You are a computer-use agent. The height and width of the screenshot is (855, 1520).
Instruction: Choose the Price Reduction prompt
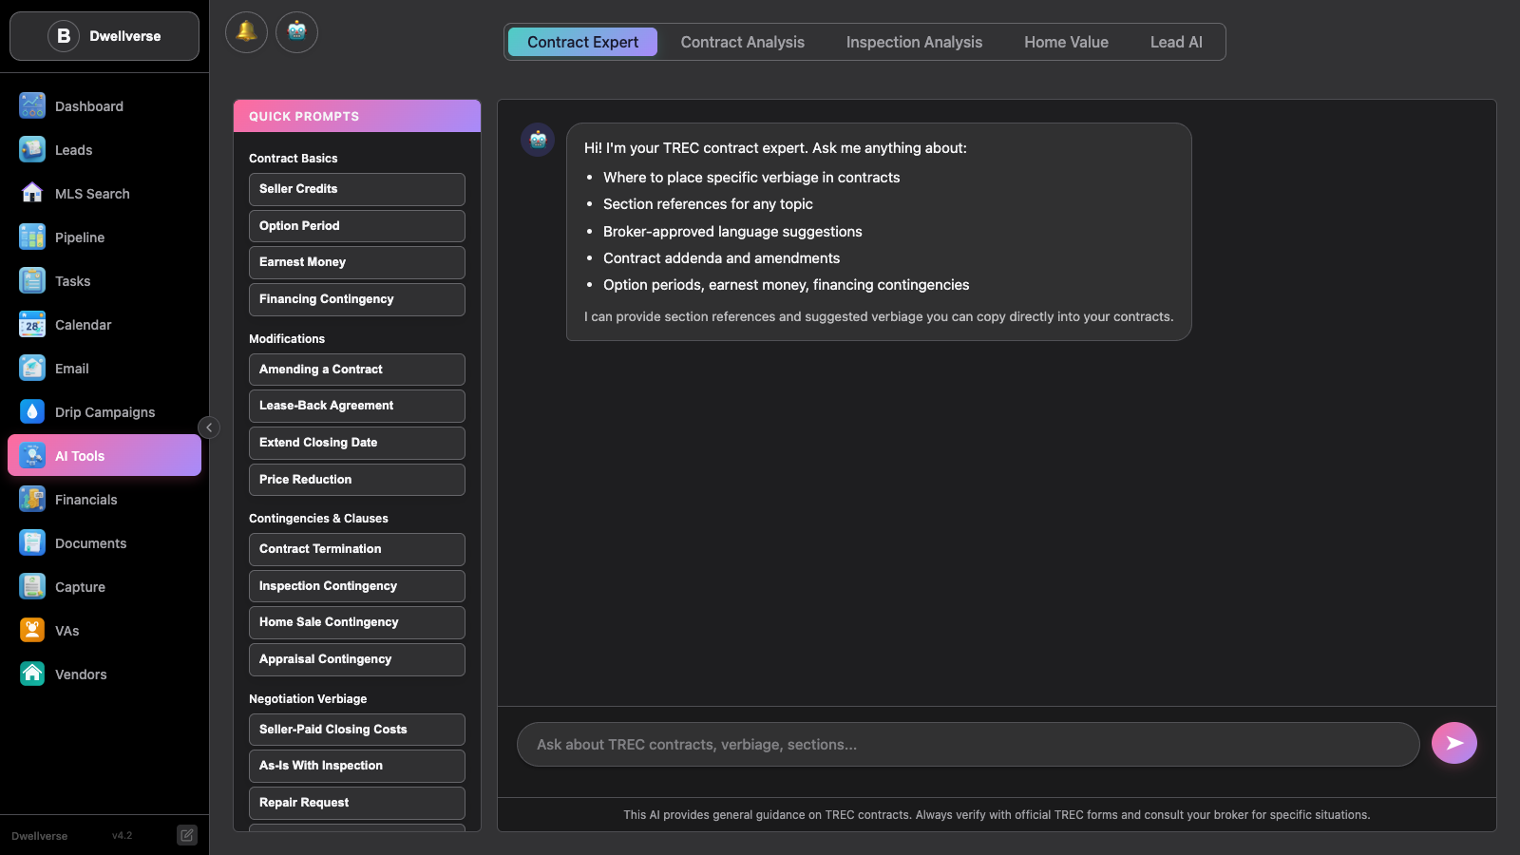pos(357,480)
